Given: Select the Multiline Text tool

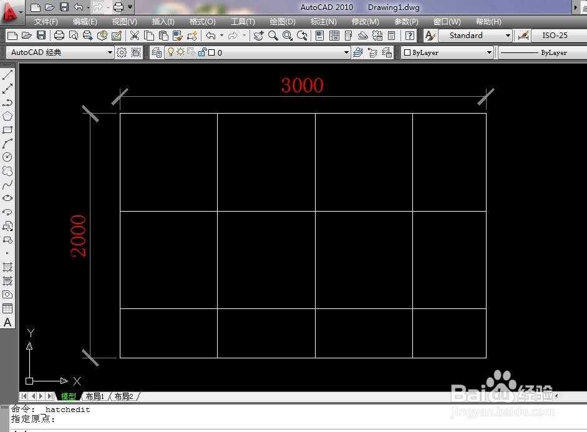Looking at the screenshot, I should [7, 323].
